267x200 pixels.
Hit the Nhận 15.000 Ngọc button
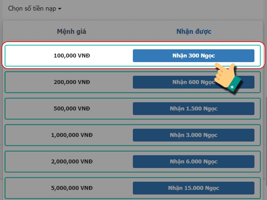tap(194, 188)
